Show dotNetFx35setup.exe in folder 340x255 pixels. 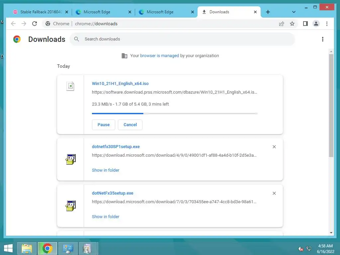(106, 216)
